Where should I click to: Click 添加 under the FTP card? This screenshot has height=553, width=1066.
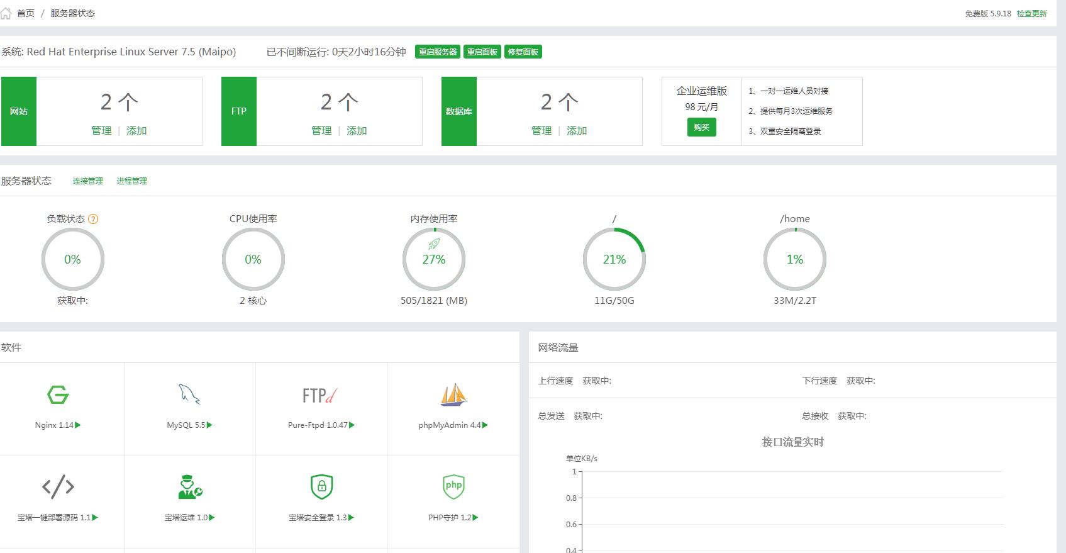357,130
